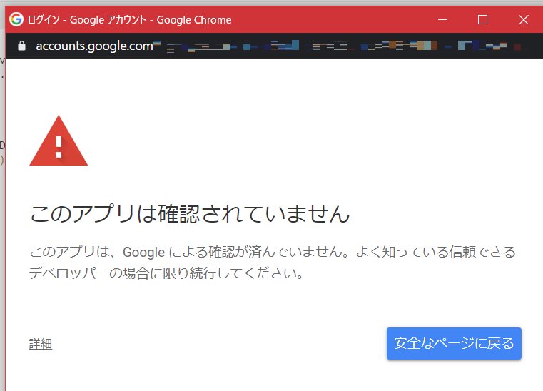This screenshot has height=391, width=543.
Task: Minimize the Chrome login window
Action: tap(442, 20)
